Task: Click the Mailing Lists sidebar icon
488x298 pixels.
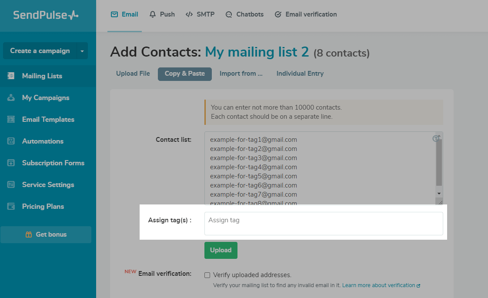Action: pyautogui.click(x=11, y=76)
